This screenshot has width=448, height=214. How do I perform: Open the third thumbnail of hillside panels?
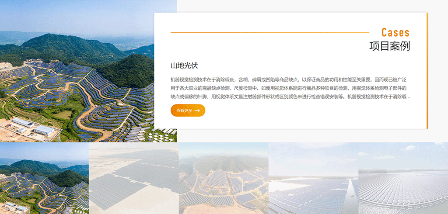[224, 178]
